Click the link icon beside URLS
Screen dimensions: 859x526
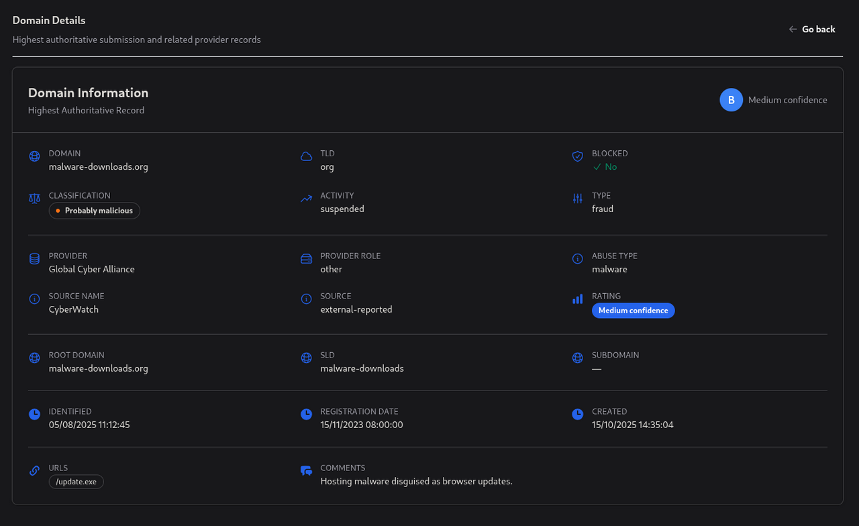[34, 470]
